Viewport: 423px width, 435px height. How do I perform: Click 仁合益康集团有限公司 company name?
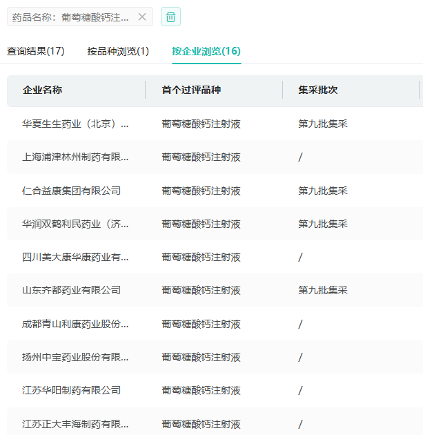pos(71,191)
